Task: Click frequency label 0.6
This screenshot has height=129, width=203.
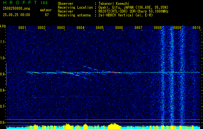Action: [3, 123]
